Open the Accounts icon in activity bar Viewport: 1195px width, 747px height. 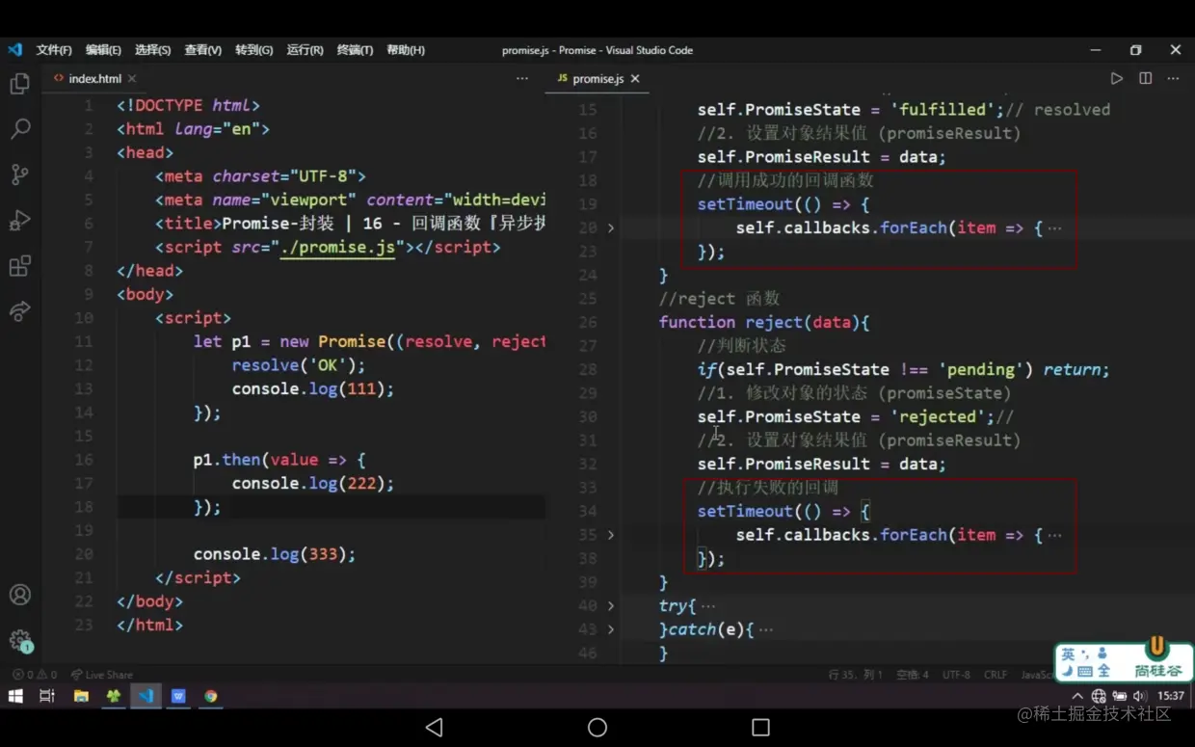coord(19,595)
